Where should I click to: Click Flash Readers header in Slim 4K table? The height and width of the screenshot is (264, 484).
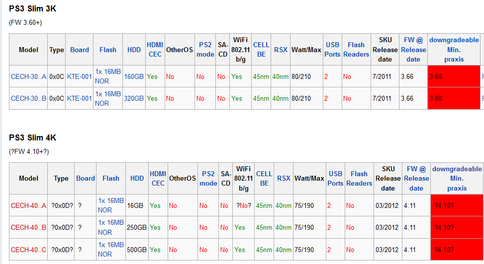pos(359,178)
